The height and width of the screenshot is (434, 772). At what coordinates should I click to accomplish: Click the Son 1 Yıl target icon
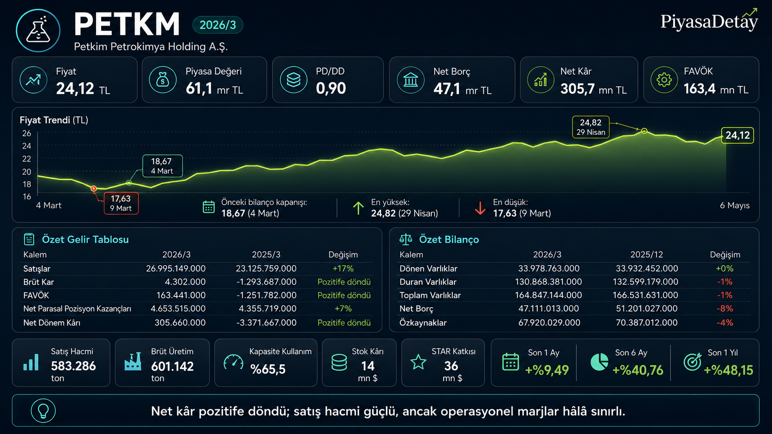(x=693, y=362)
